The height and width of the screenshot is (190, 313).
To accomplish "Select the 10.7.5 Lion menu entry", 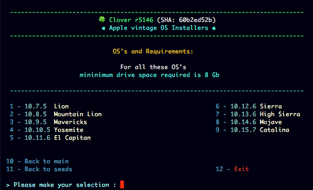I will (x=39, y=106).
